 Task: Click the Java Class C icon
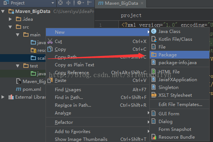(154, 31)
